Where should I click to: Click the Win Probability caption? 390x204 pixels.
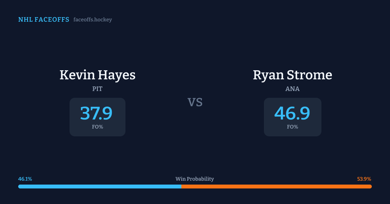(x=195, y=179)
